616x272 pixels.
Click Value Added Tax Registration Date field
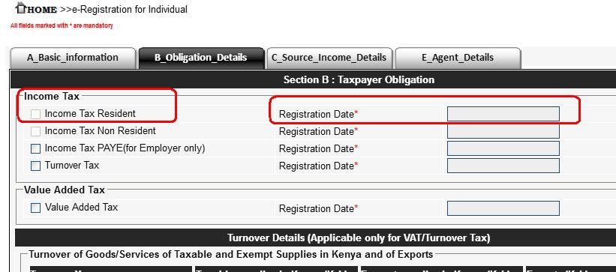[x=503, y=208]
